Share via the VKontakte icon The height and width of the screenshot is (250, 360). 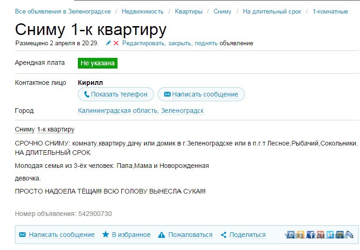pos(291,235)
